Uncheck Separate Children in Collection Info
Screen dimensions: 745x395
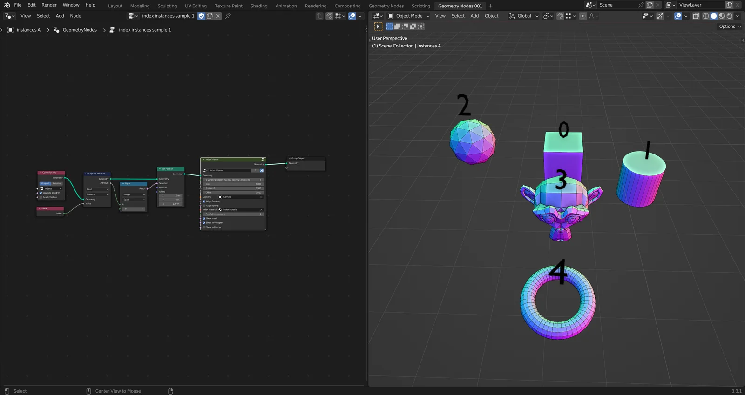coord(41,193)
